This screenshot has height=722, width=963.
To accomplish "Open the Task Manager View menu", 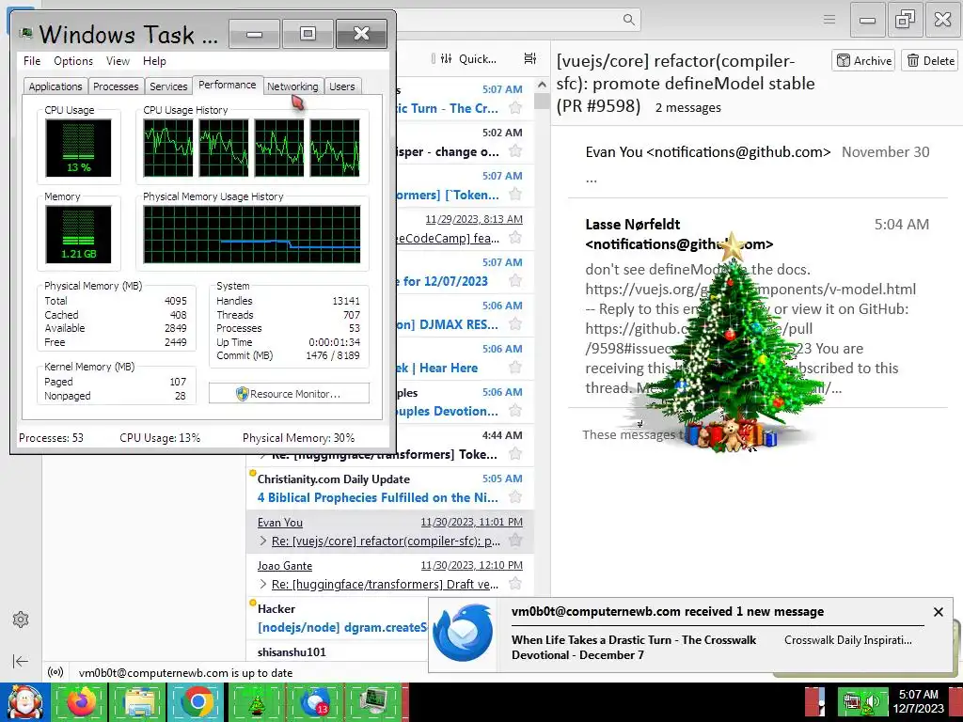I will click(118, 61).
